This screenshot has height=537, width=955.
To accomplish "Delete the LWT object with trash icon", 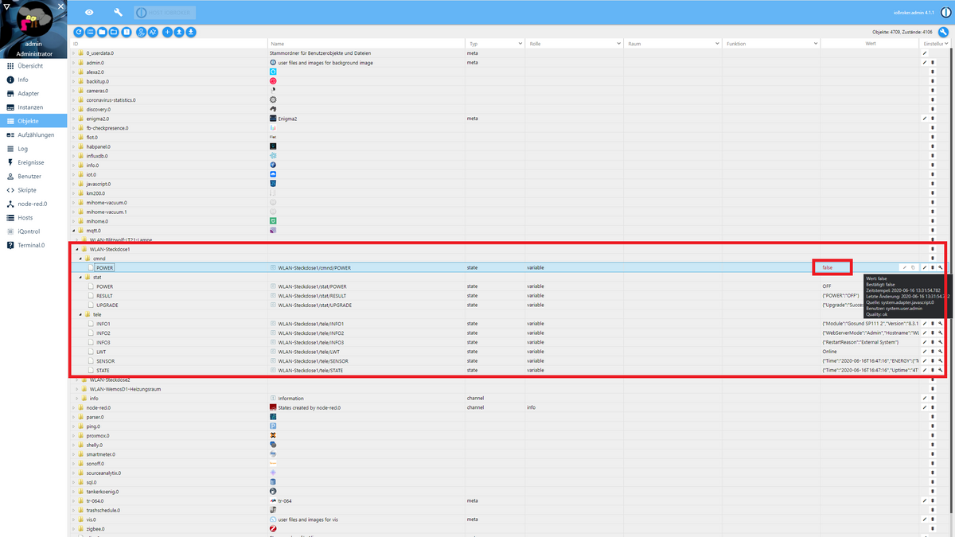I will point(933,352).
